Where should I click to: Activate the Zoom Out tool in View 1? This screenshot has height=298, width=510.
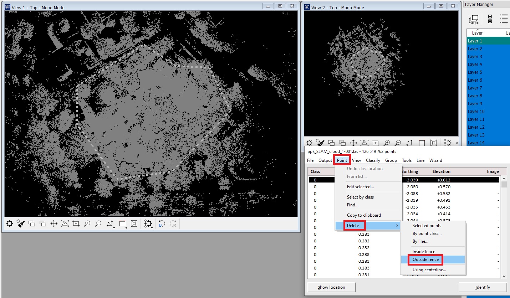(98, 223)
